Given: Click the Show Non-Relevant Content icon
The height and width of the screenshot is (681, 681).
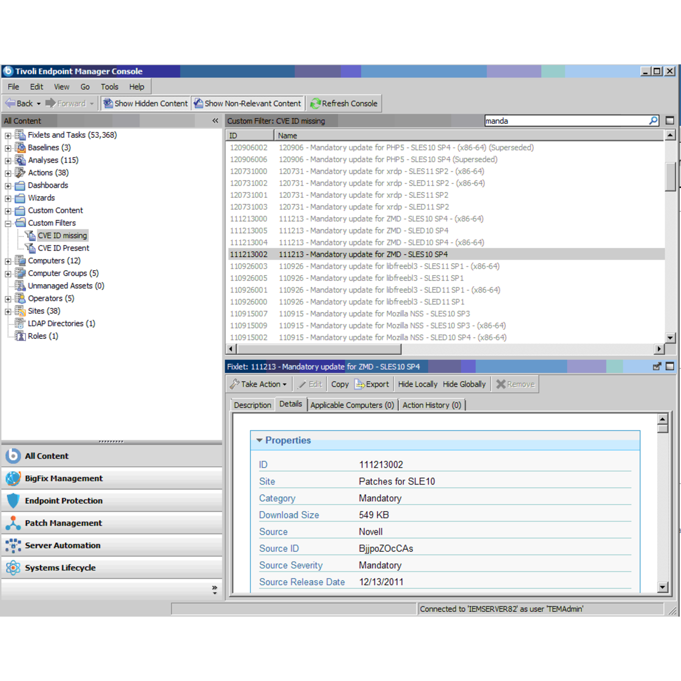Looking at the screenshot, I should click(x=198, y=103).
